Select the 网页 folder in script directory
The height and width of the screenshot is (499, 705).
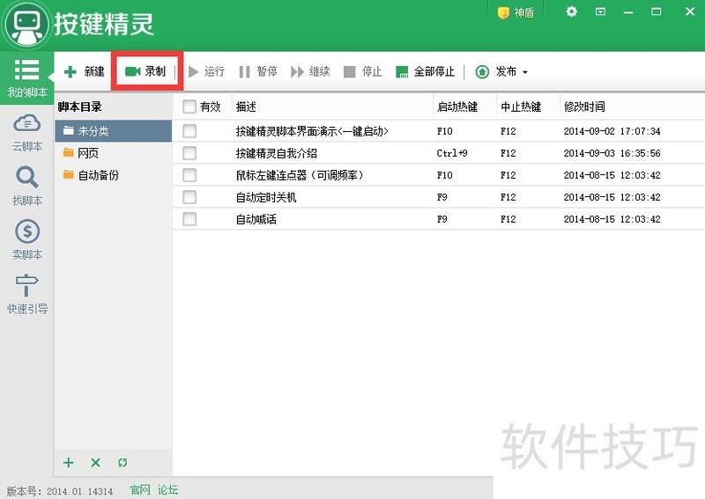point(87,153)
